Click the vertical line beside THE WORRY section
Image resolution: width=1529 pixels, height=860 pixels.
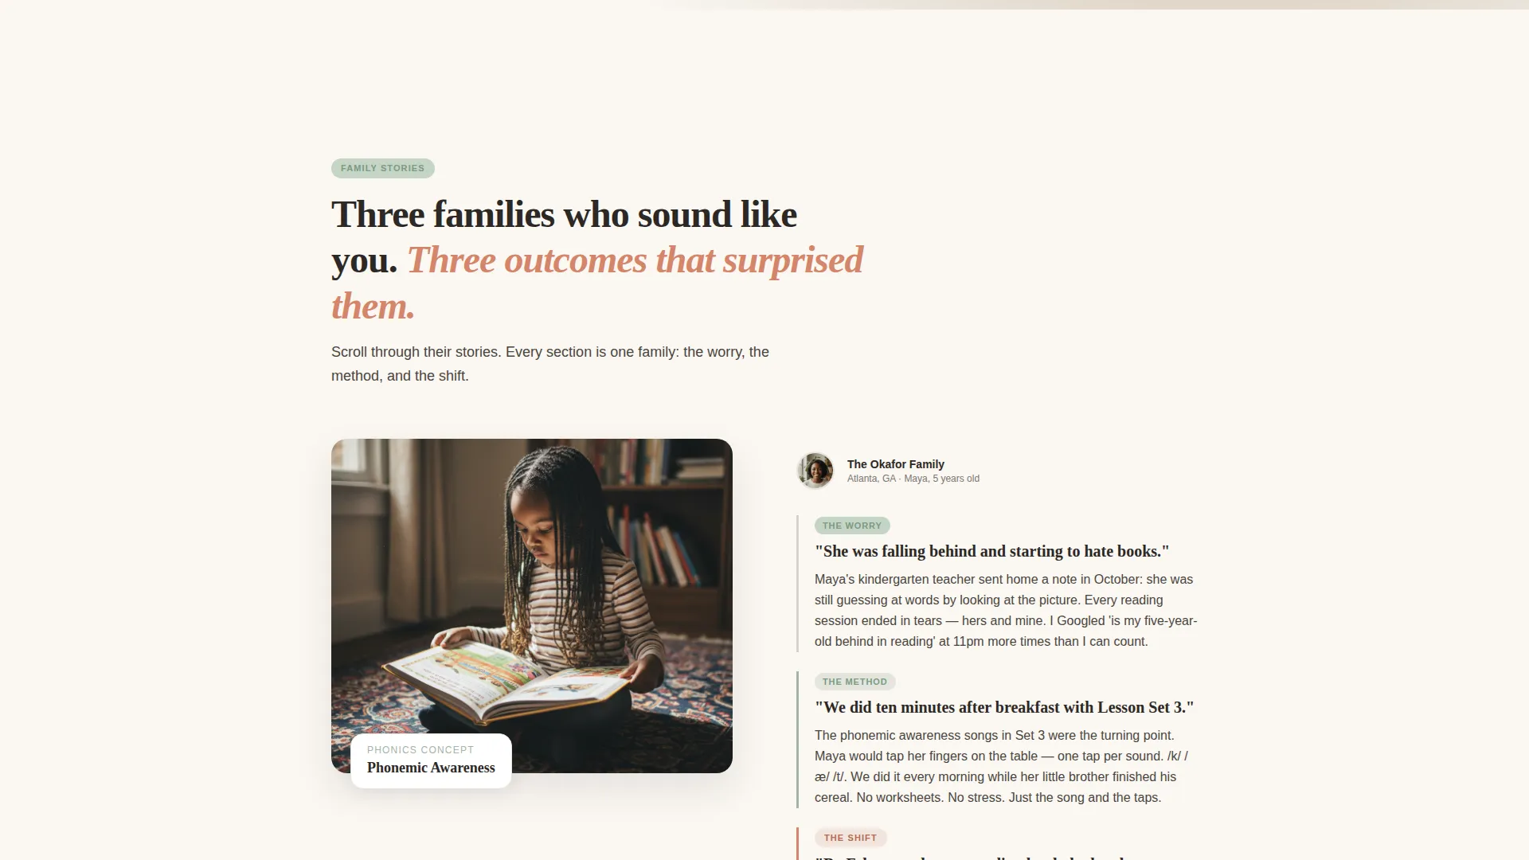click(797, 584)
